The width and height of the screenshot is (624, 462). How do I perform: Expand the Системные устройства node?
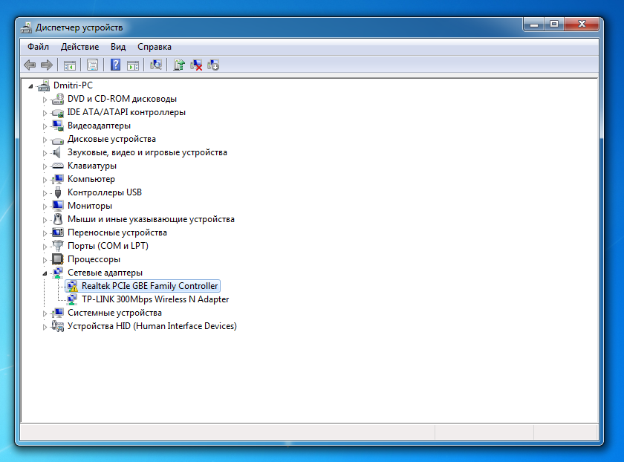(45, 313)
